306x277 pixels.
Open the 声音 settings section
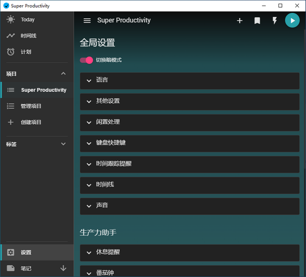[190, 205]
